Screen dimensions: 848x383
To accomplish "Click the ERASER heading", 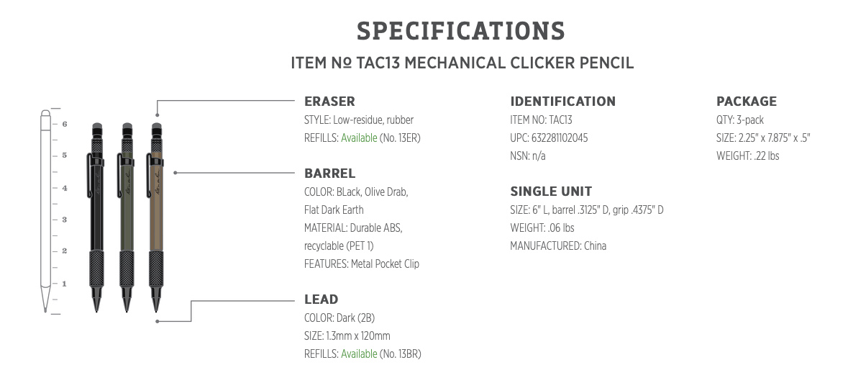I will [329, 102].
